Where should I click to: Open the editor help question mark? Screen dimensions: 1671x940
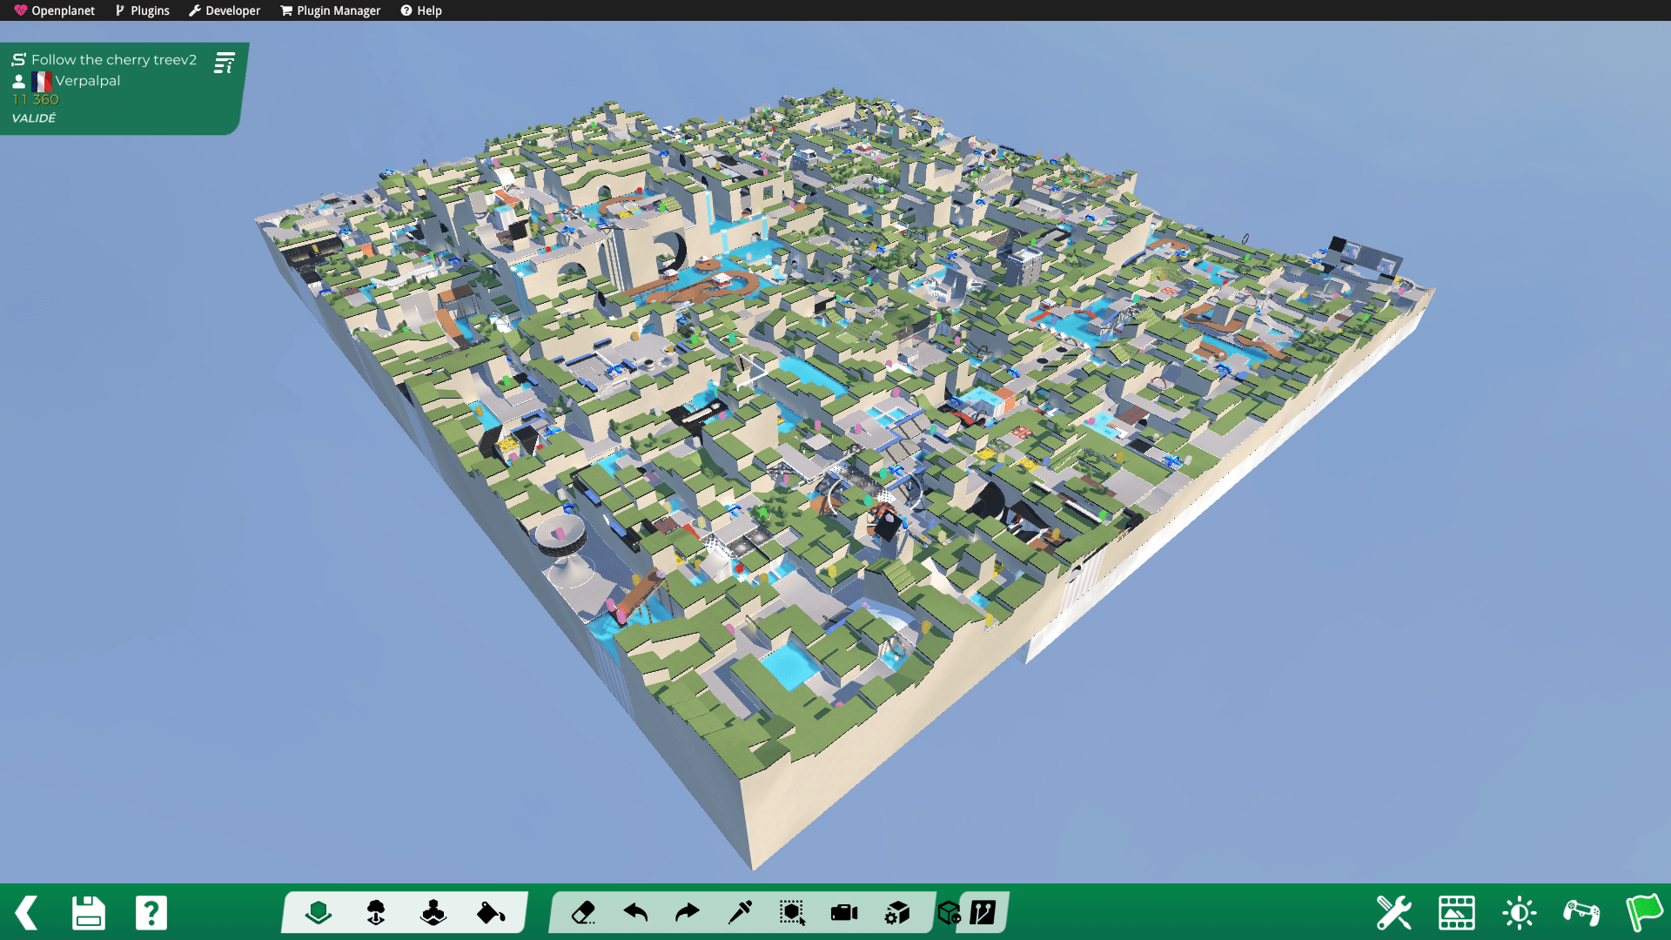click(x=151, y=913)
